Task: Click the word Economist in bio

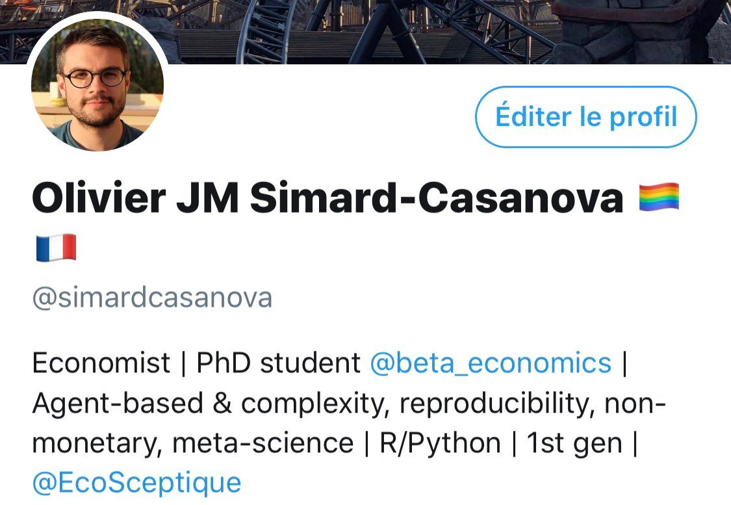Action: click(x=101, y=363)
